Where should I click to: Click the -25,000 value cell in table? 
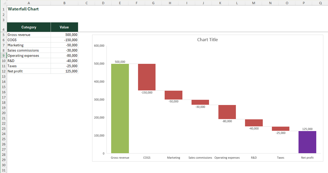click(64, 66)
